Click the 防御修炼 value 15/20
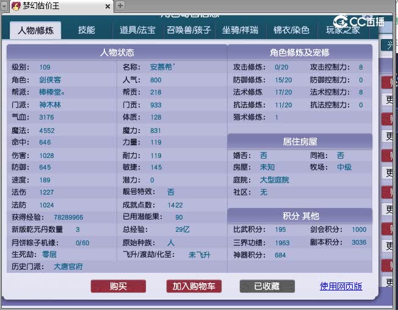 coord(283,80)
